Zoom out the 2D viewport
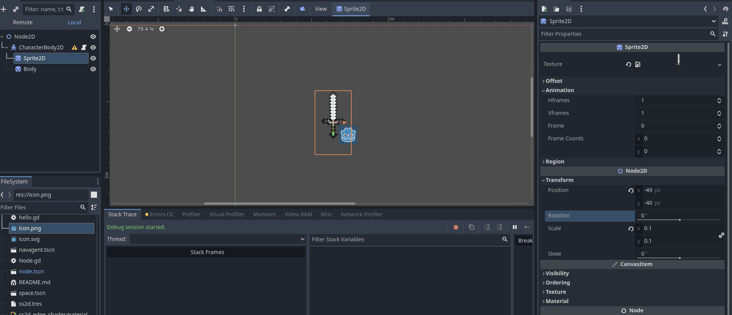 point(129,29)
